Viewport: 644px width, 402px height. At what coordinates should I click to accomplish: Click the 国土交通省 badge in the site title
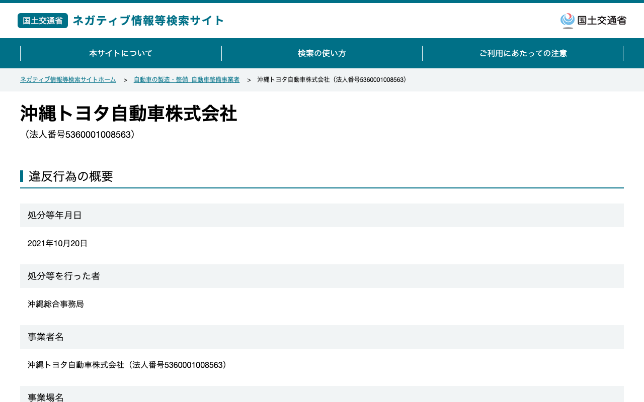tap(43, 21)
